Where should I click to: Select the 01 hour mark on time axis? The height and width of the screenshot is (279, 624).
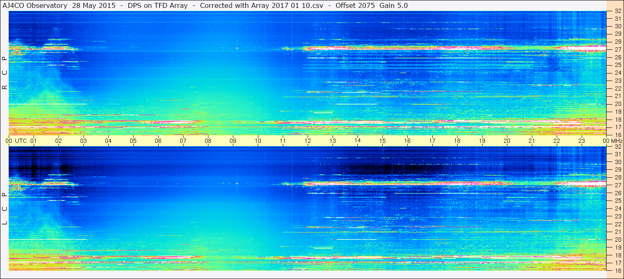(34, 141)
